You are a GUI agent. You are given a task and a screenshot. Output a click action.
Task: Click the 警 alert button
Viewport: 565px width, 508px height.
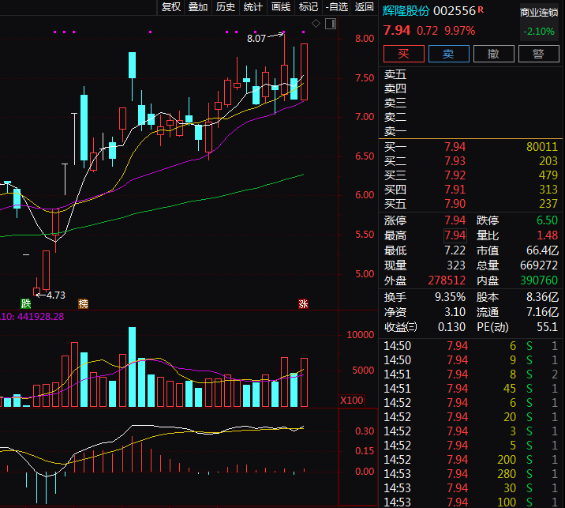click(x=538, y=54)
